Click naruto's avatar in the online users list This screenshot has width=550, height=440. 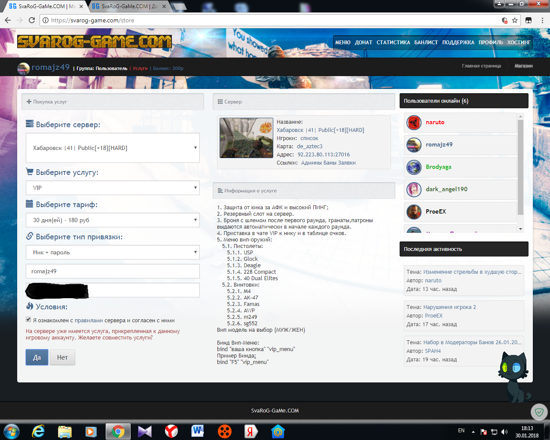[x=414, y=122]
